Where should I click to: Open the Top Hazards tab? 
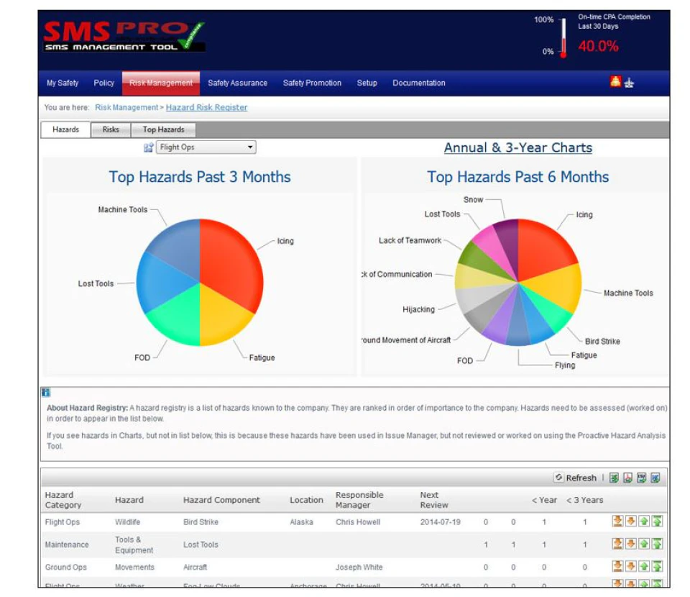[164, 129]
